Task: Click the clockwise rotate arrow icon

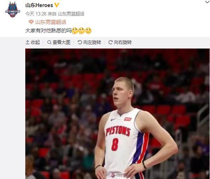Action: click(x=110, y=42)
